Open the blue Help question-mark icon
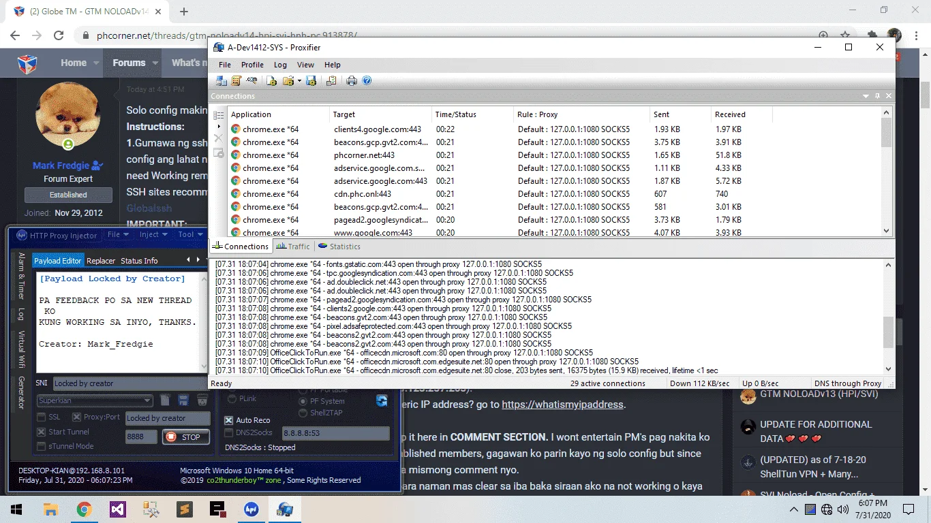Viewport: 931px width, 523px height. [x=367, y=80]
